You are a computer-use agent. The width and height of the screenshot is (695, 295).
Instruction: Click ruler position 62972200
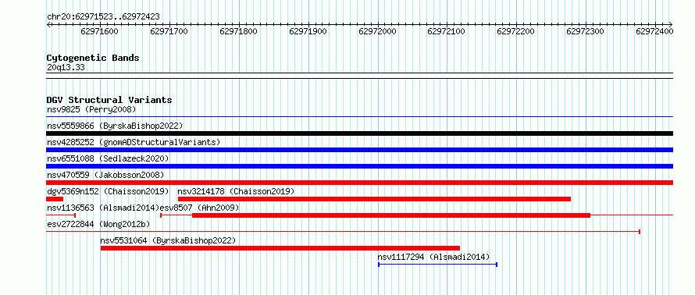point(516,31)
